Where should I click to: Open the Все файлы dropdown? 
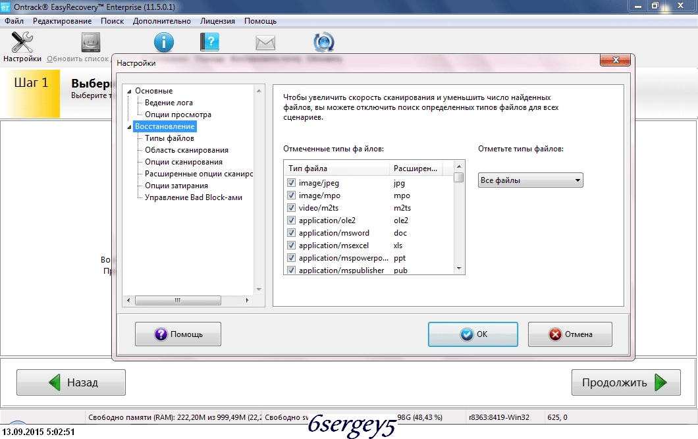coord(530,180)
